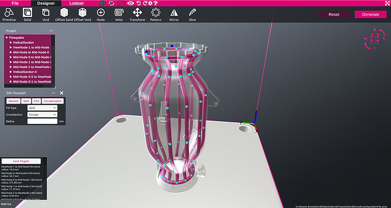This screenshot has height=208, width=391.
Task: Open the Pattern tool
Action: point(156,15)
